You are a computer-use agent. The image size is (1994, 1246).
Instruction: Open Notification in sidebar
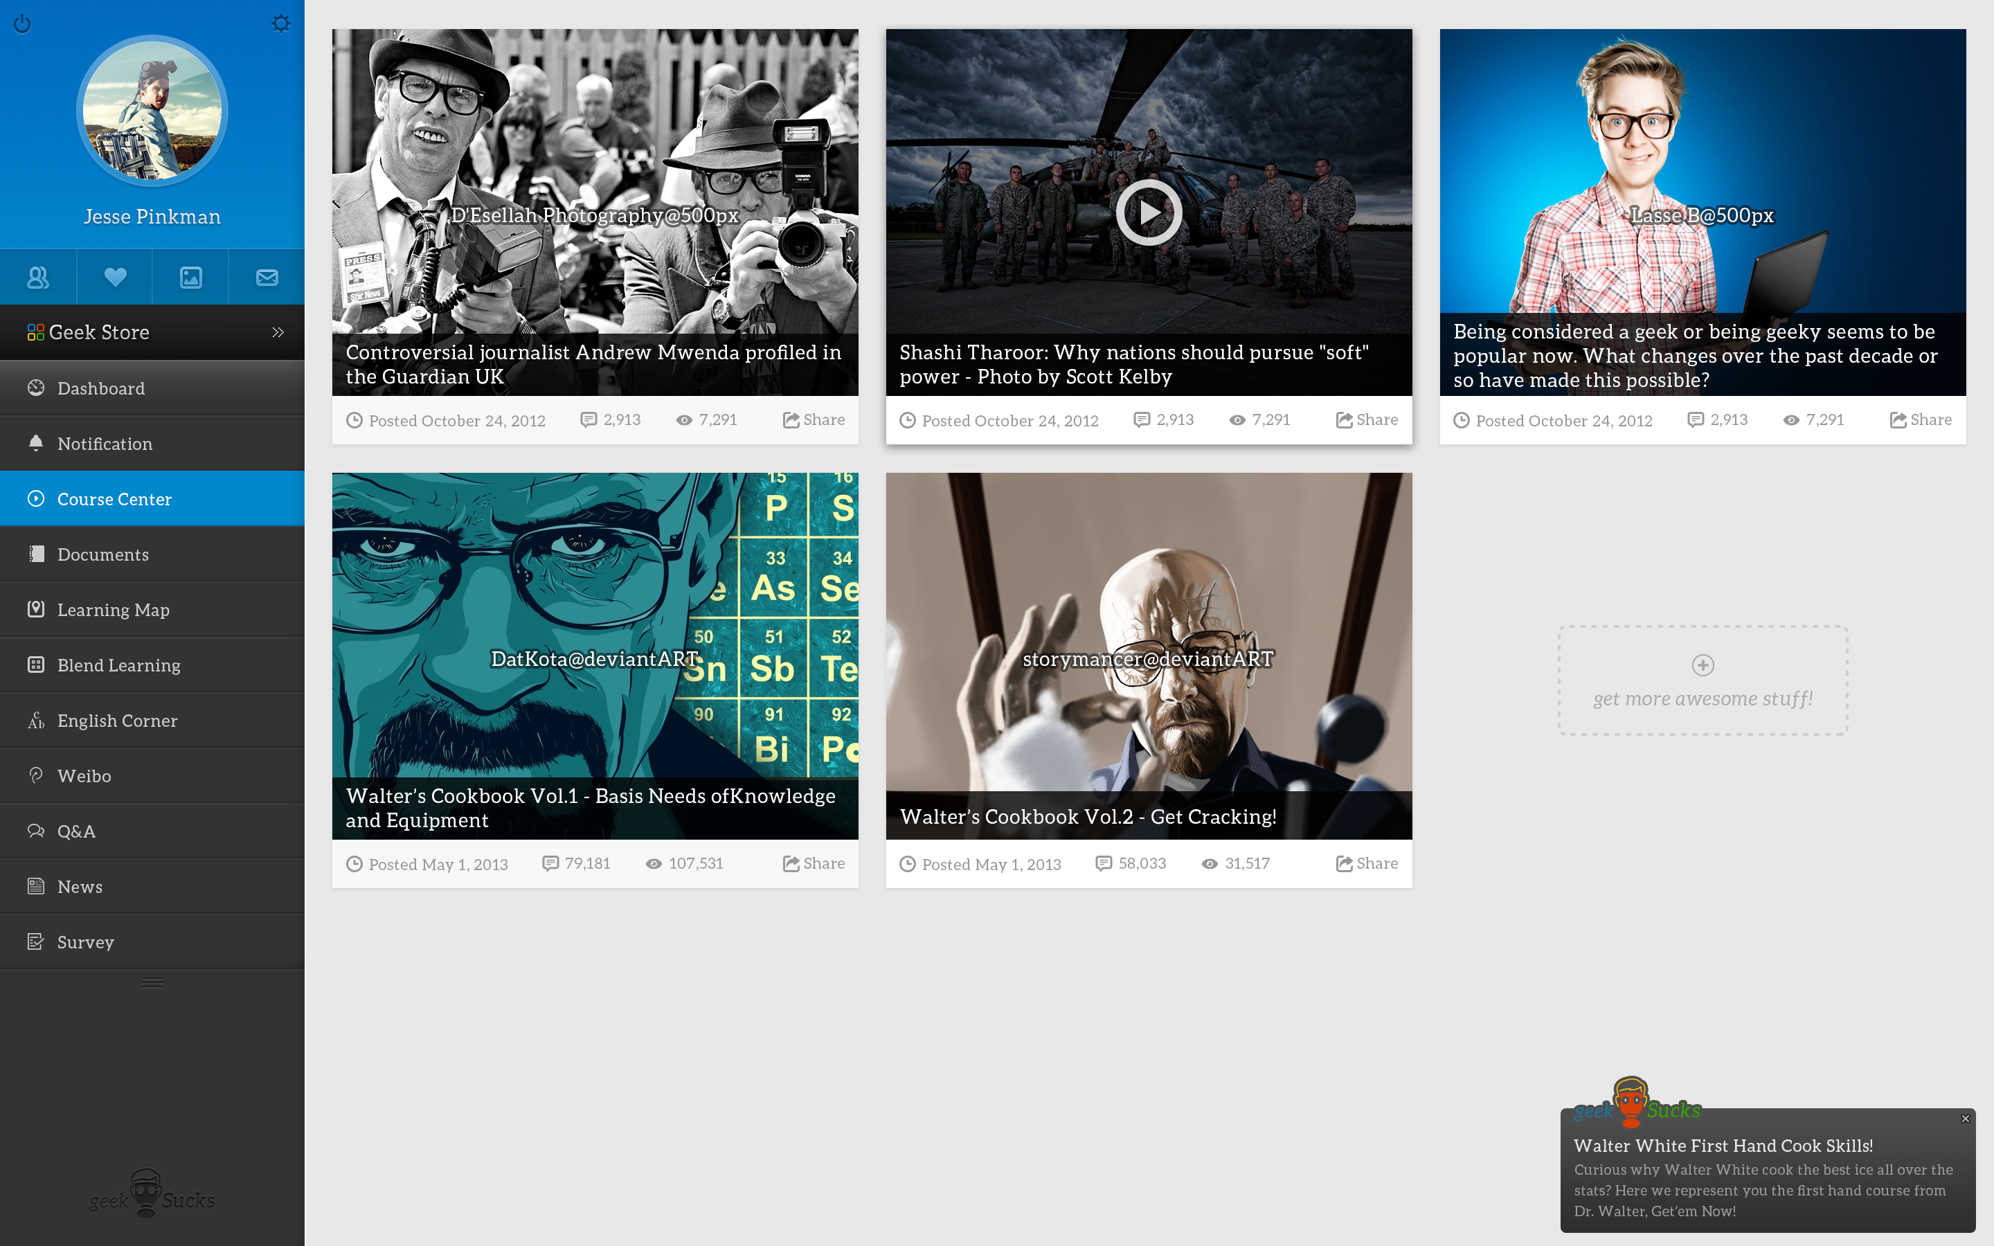pos(152,443)
